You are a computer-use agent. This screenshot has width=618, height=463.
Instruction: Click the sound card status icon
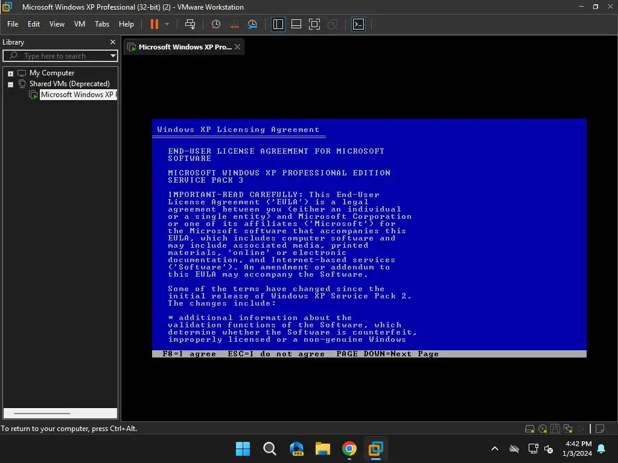point(581,429)
